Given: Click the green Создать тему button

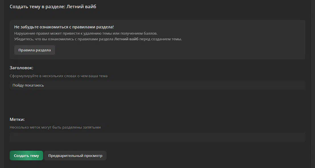Looking at the screenshot, I should tap(26, 156).
